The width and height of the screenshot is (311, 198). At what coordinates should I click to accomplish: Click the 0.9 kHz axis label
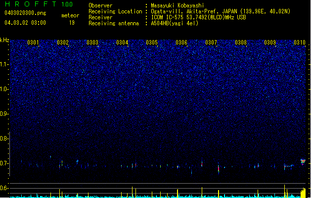(x=4, y=114)
